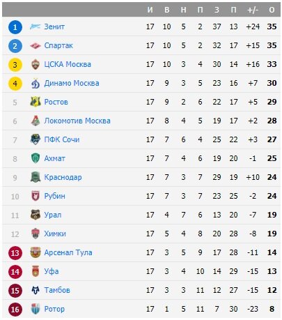Click the blue position 1 badge

[x=15, y=27]
